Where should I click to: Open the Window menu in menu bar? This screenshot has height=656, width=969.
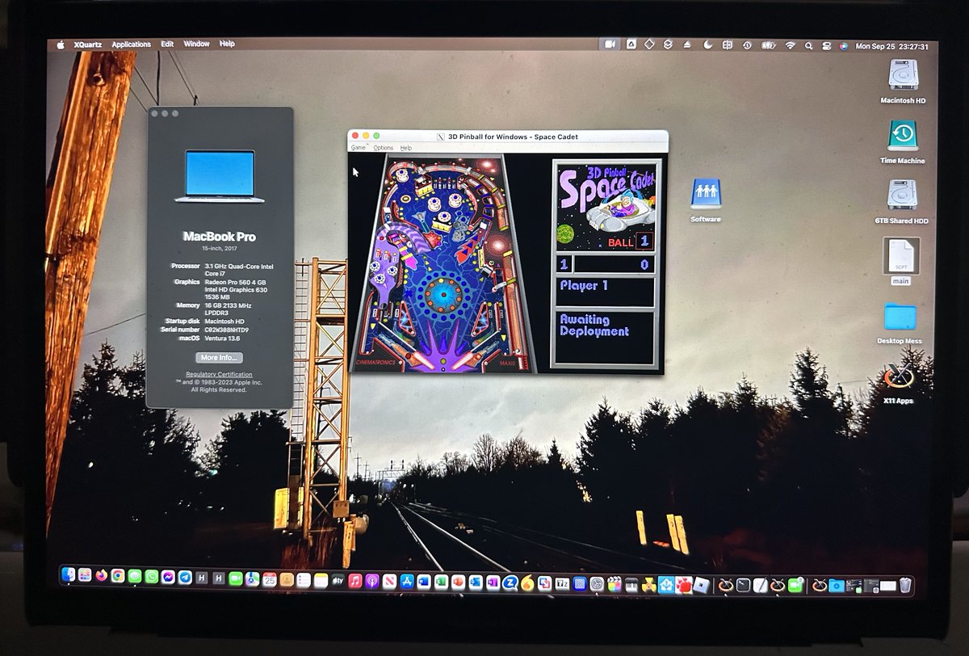(x=196, y=44)
